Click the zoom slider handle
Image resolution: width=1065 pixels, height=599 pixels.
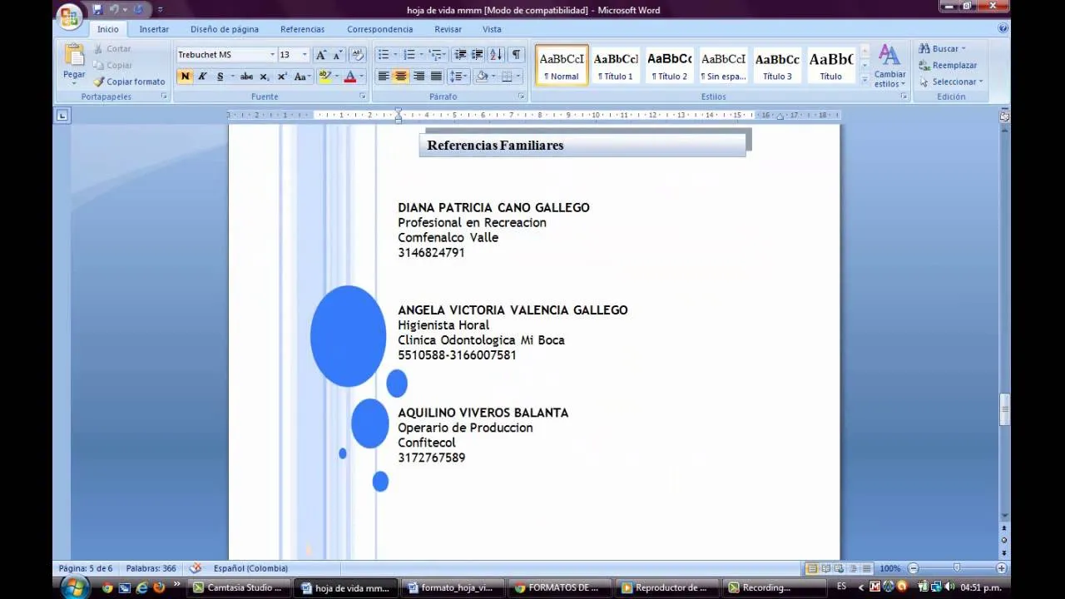(x=957, y=568)
